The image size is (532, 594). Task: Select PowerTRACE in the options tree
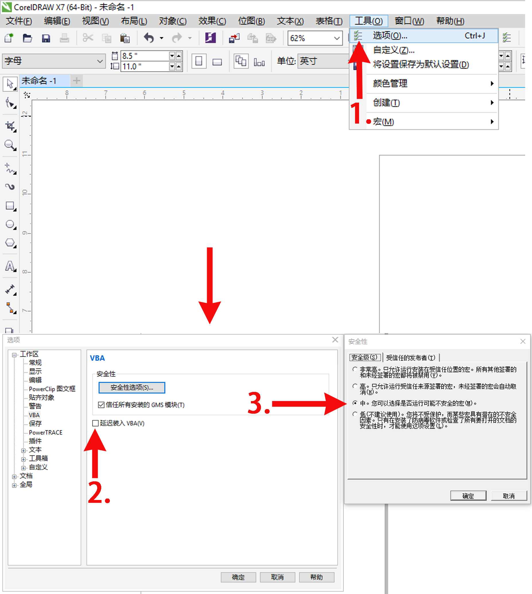tap(46, 432)
